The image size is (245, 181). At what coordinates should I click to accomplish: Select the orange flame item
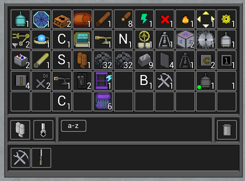185,19
